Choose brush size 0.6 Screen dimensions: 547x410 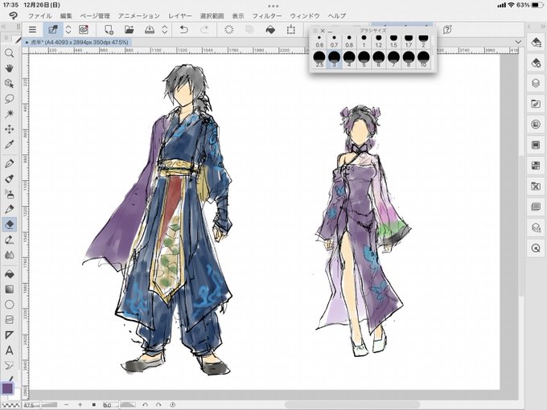(x=319, y=41)
